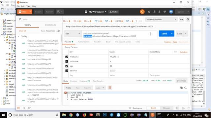Open the No Environment dropdown
This screenshot has height=118, width=211.
[161, 20]
